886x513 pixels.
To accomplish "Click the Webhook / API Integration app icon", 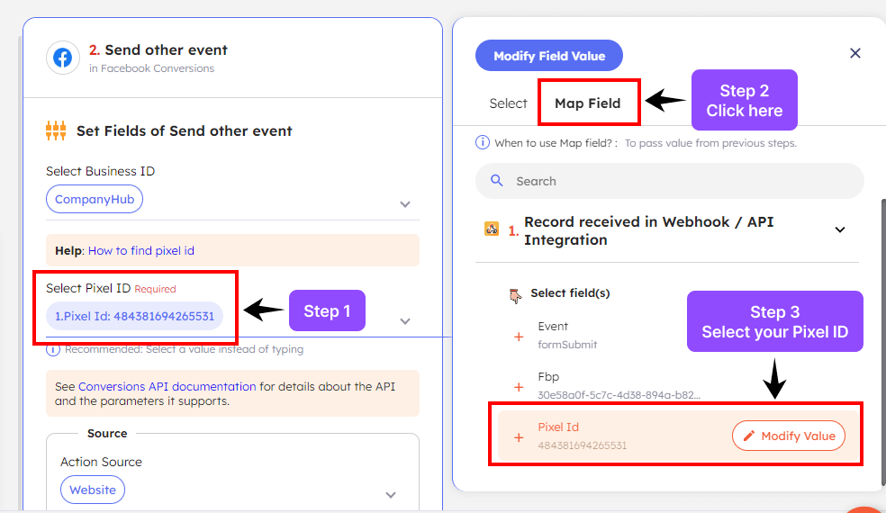I will click(x=492, y=229).
